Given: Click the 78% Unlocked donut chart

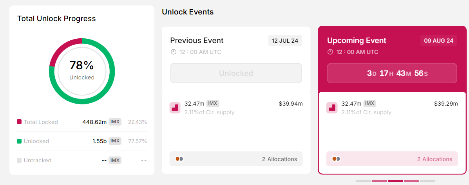Looking at the screenshot, I should tap(82, 71).
